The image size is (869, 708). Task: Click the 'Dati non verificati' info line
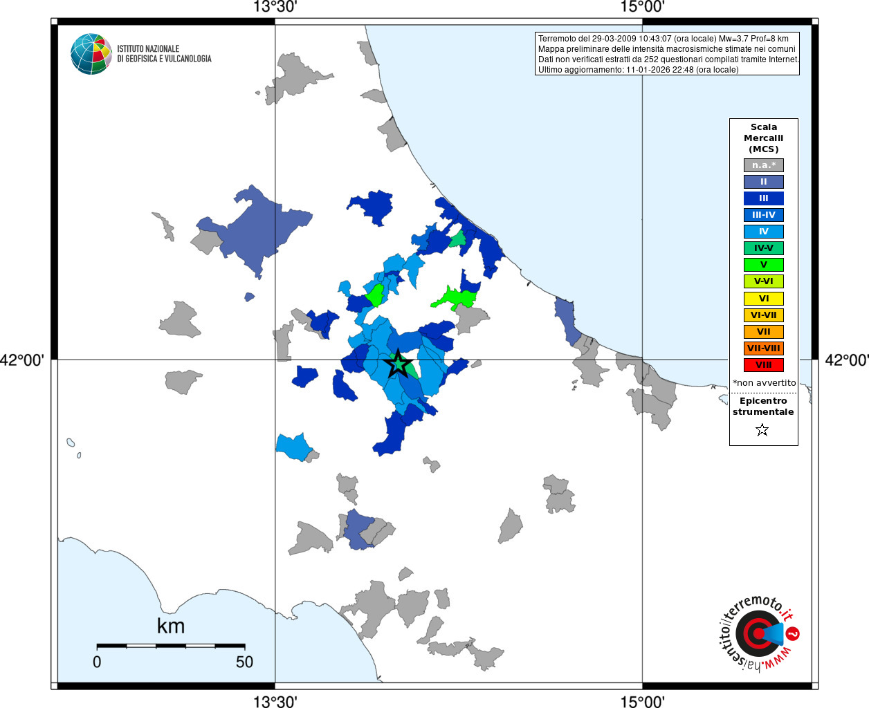[x=668, y=59]
